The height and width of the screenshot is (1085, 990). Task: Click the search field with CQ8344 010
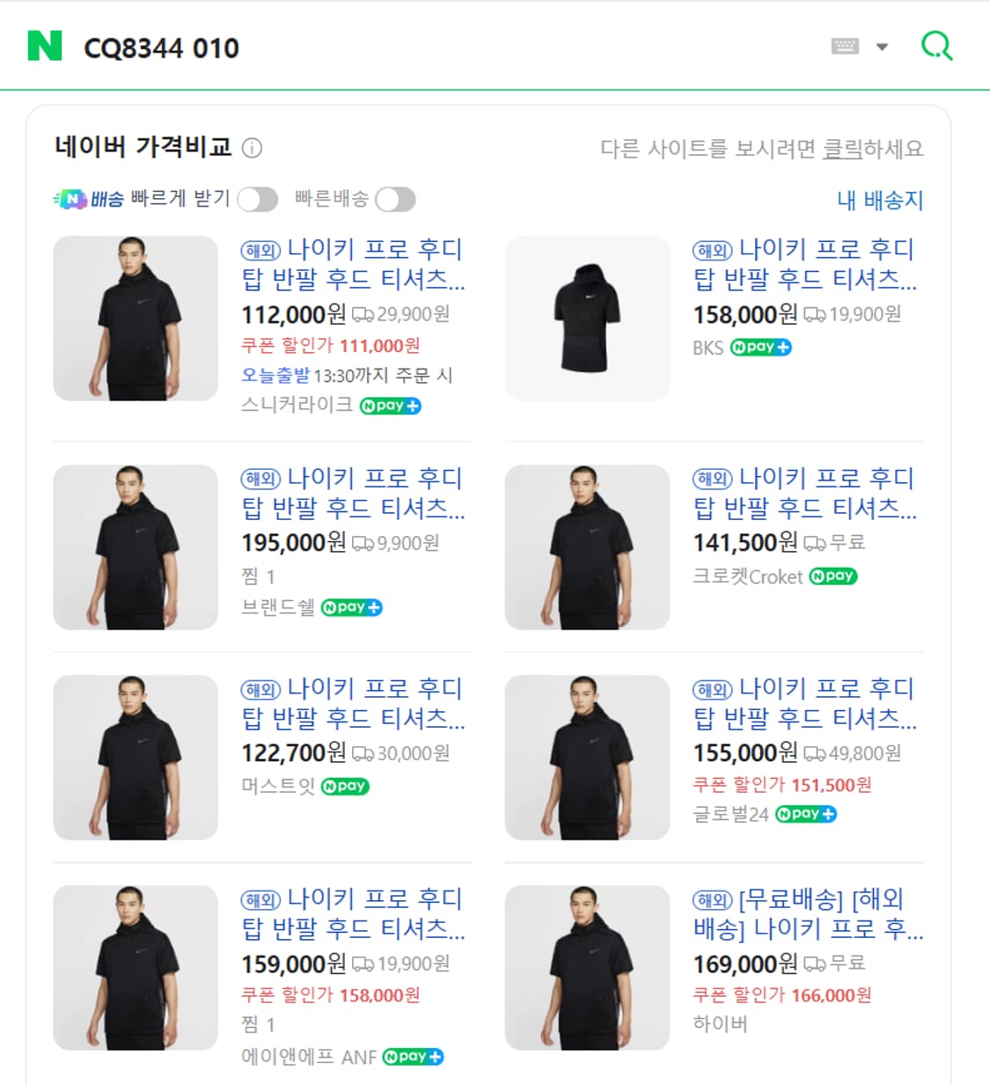(x=440, y=48)
